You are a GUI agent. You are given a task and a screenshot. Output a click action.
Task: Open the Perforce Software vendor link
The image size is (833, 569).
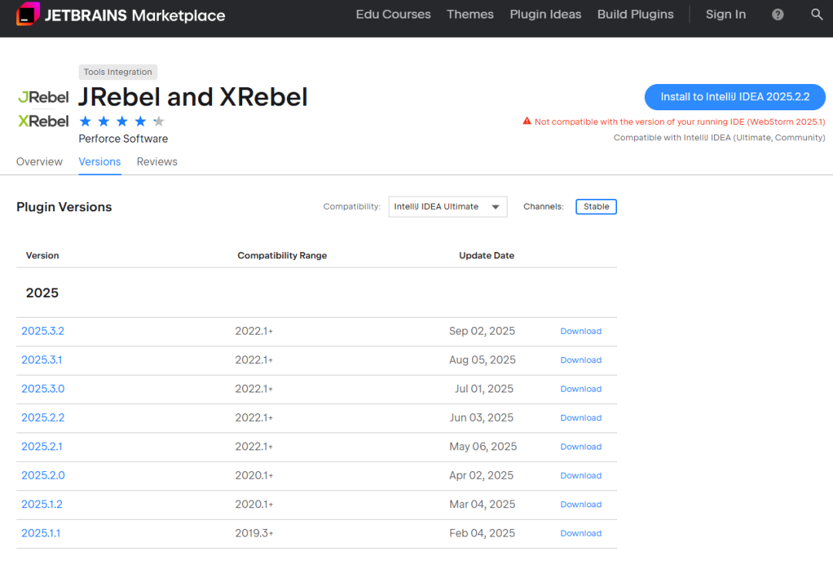coord(123,139)
